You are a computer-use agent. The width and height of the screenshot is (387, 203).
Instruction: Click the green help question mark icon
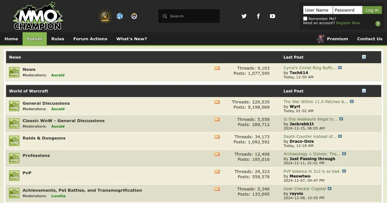pos(378,24)
